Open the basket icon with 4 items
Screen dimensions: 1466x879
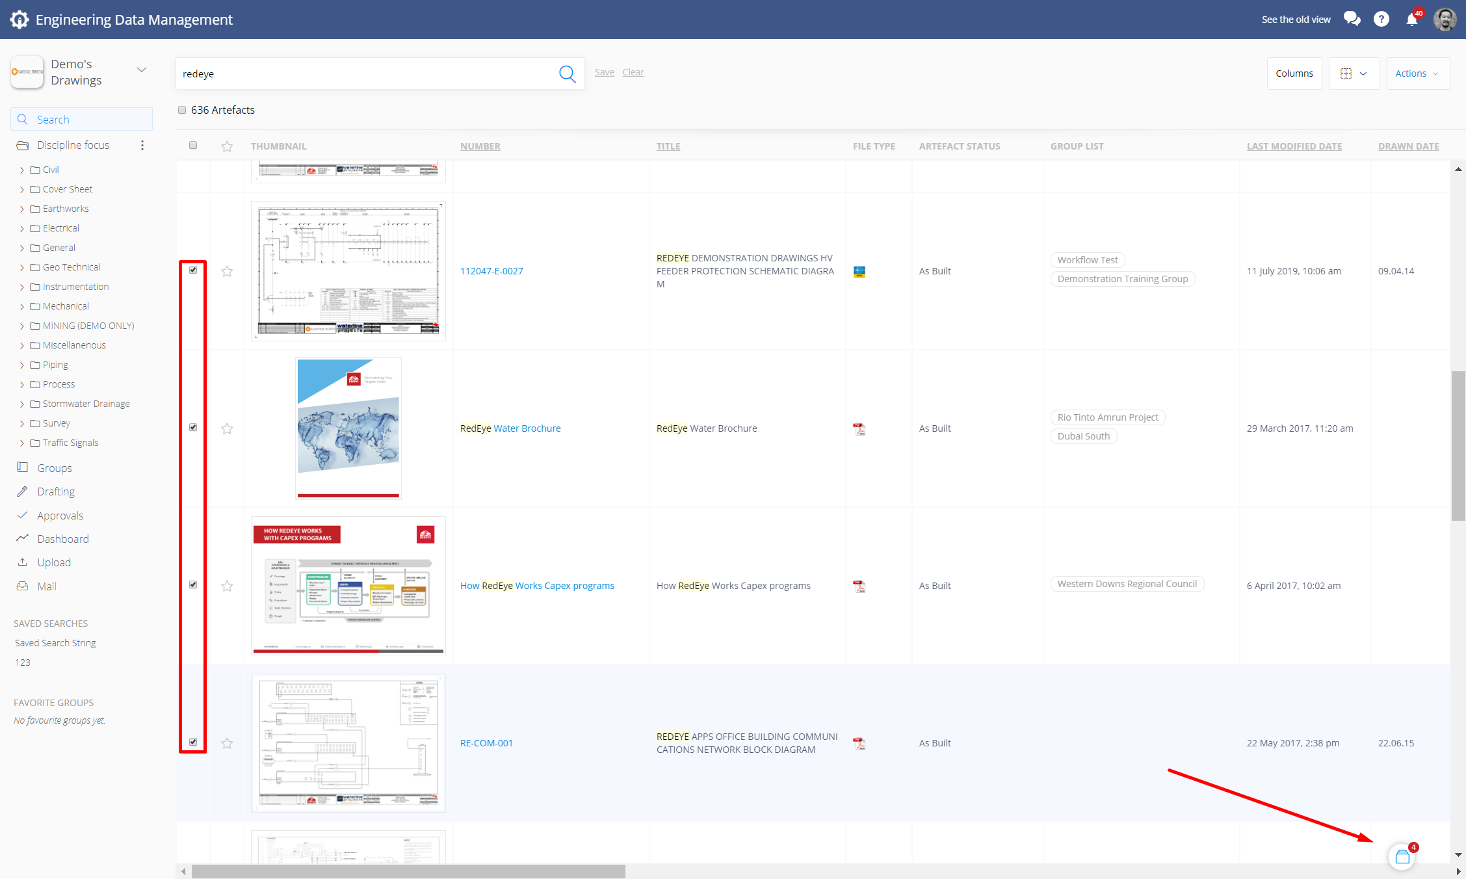[x=1402, y=857]
